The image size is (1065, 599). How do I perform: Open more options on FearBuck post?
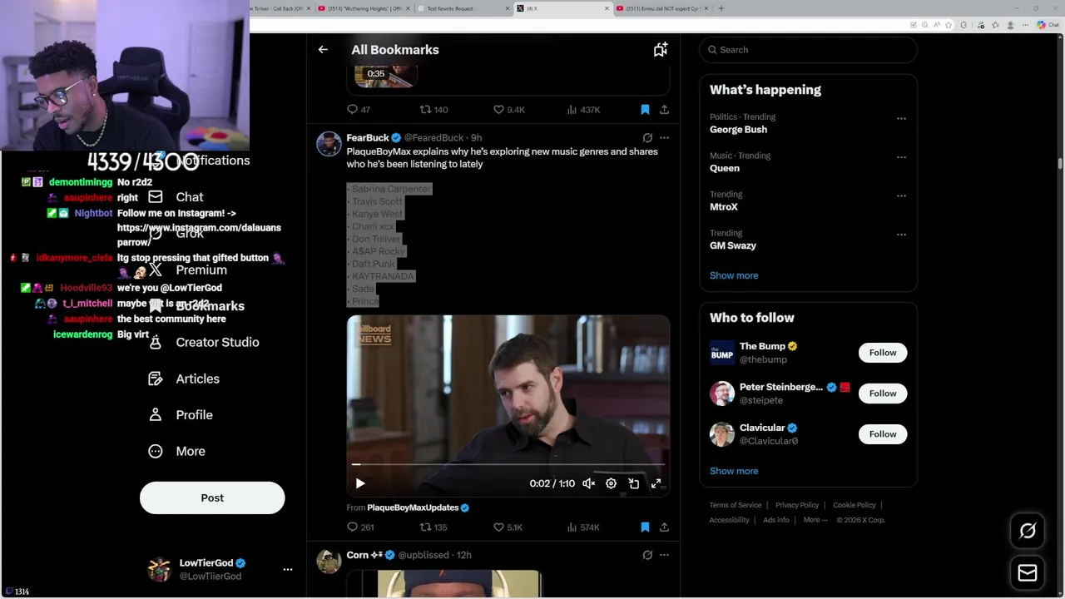coord(664,138)
